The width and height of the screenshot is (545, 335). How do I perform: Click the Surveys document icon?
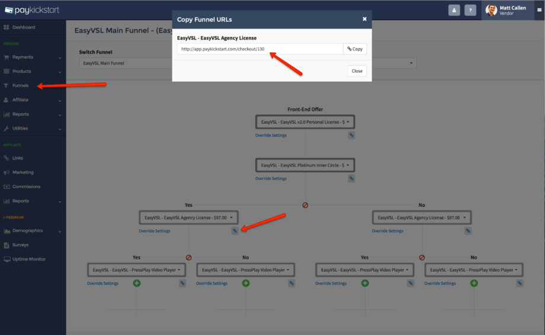(x=7, y=245)
